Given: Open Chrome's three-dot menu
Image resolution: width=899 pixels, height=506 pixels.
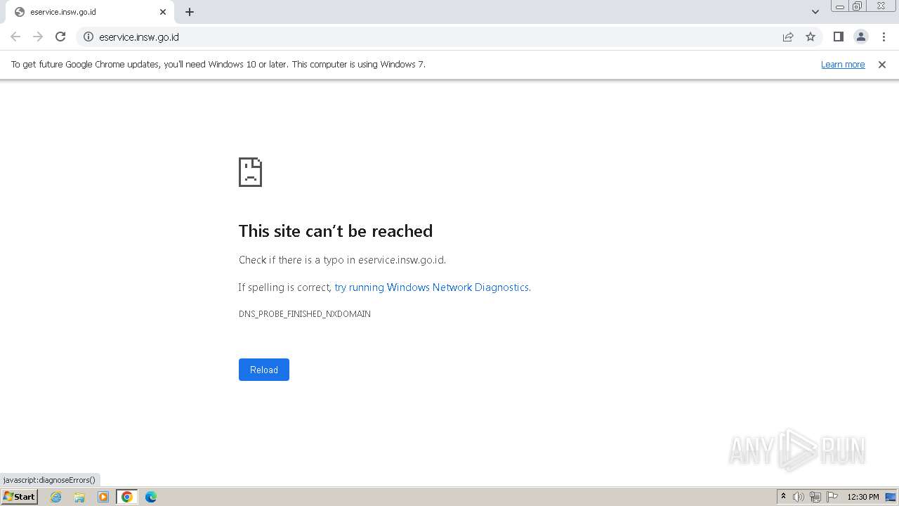Looking at the screenshot, I should click(884, 37).
